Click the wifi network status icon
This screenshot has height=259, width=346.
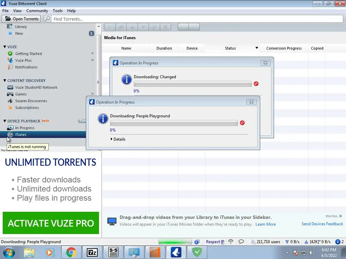pyautogui.click(x=231, y=241)
